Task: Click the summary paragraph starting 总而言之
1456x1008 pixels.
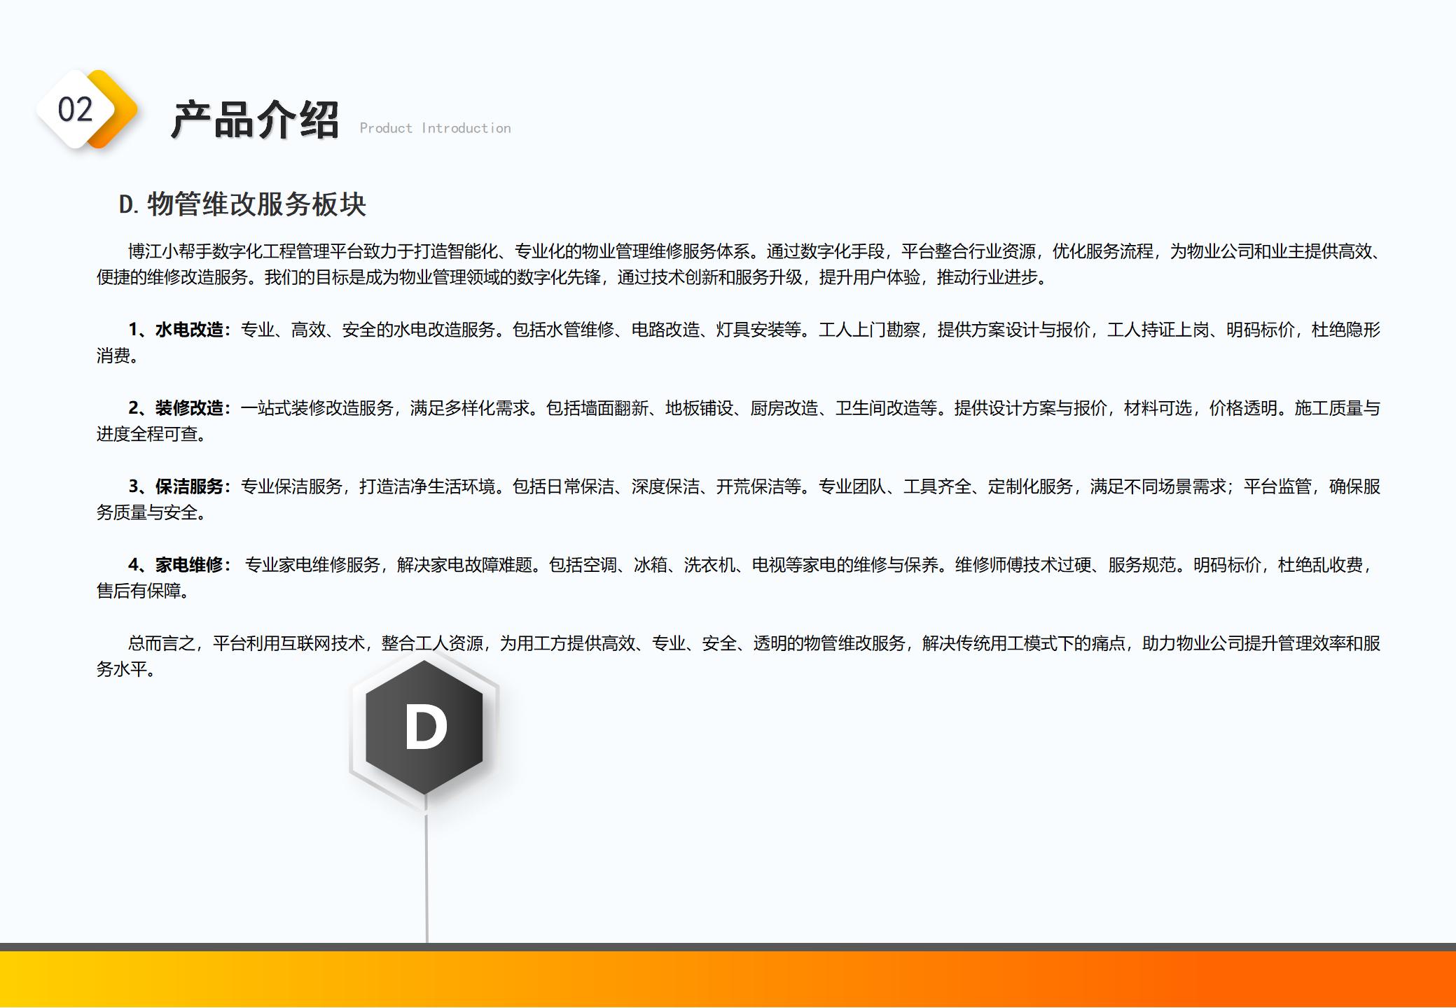Action: coord(739,656)
